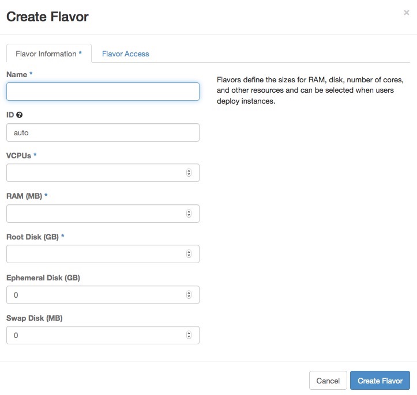Click the Swap Disk (MB) field
Image resolution: width=417 pixels, height=395 pixels.
pyautogui.click(x=95, y=335)
